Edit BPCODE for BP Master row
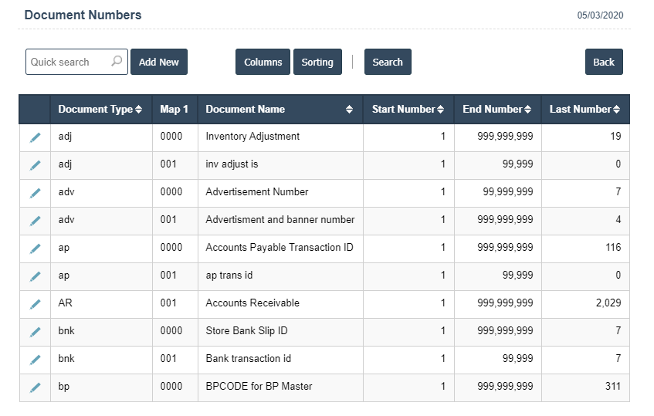 (35, 387)
